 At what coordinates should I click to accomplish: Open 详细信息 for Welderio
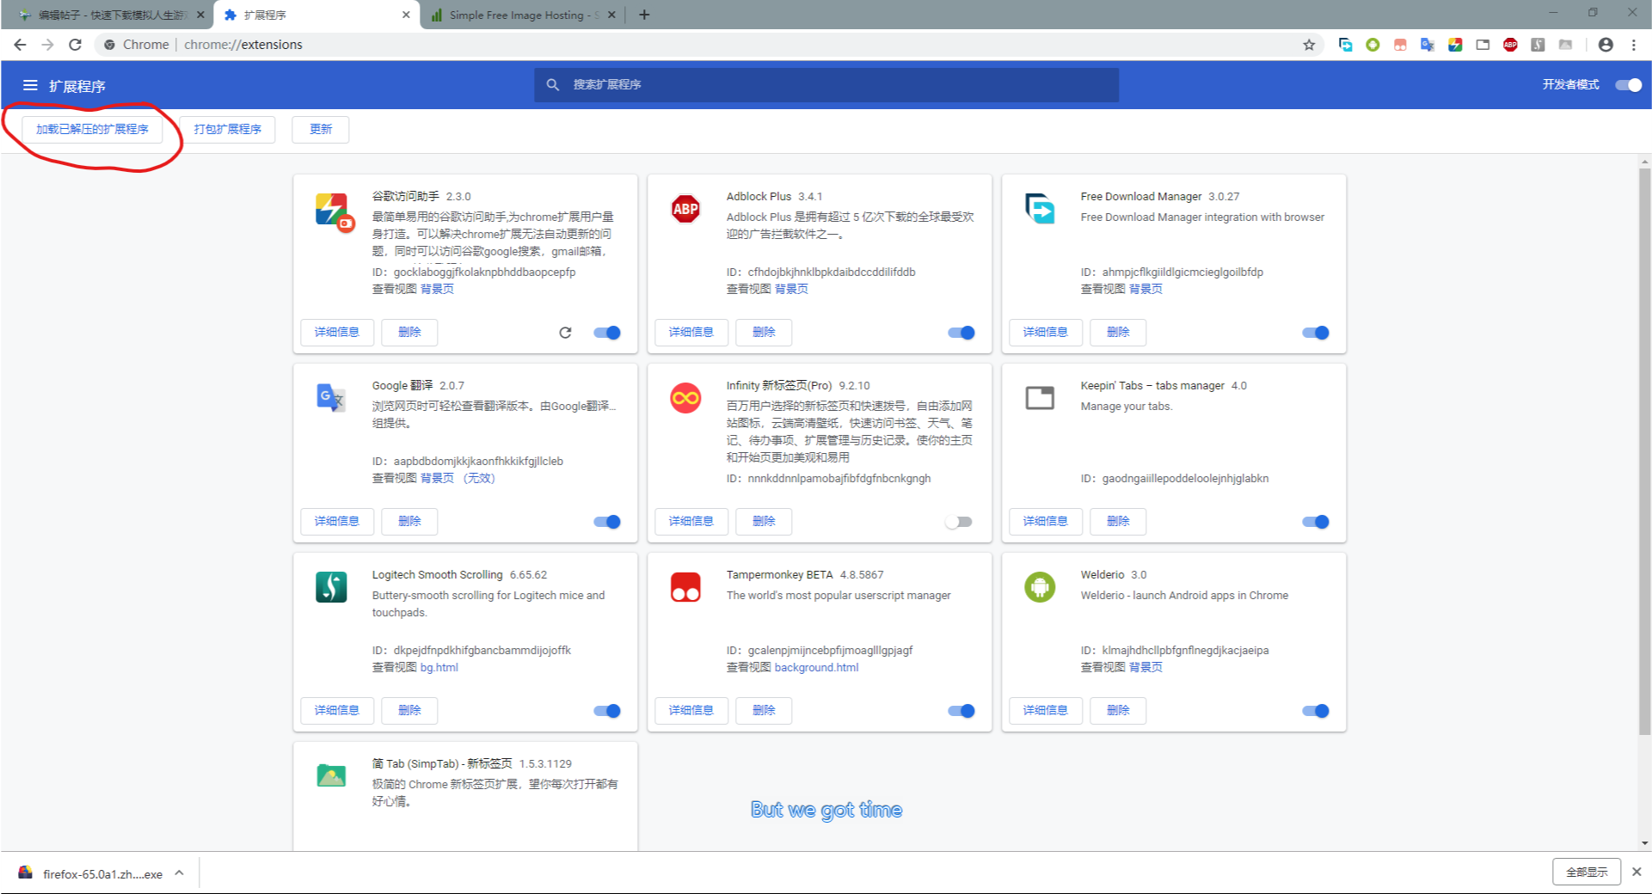1046,711
